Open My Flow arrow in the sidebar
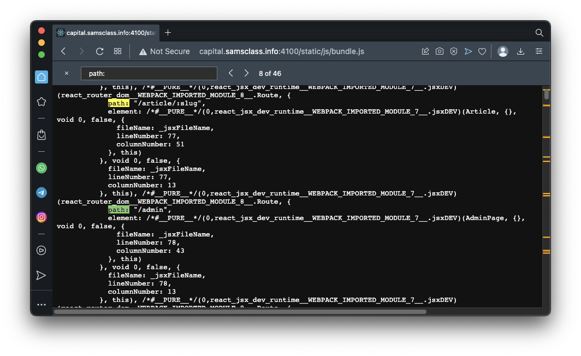 tap(41, 275)
